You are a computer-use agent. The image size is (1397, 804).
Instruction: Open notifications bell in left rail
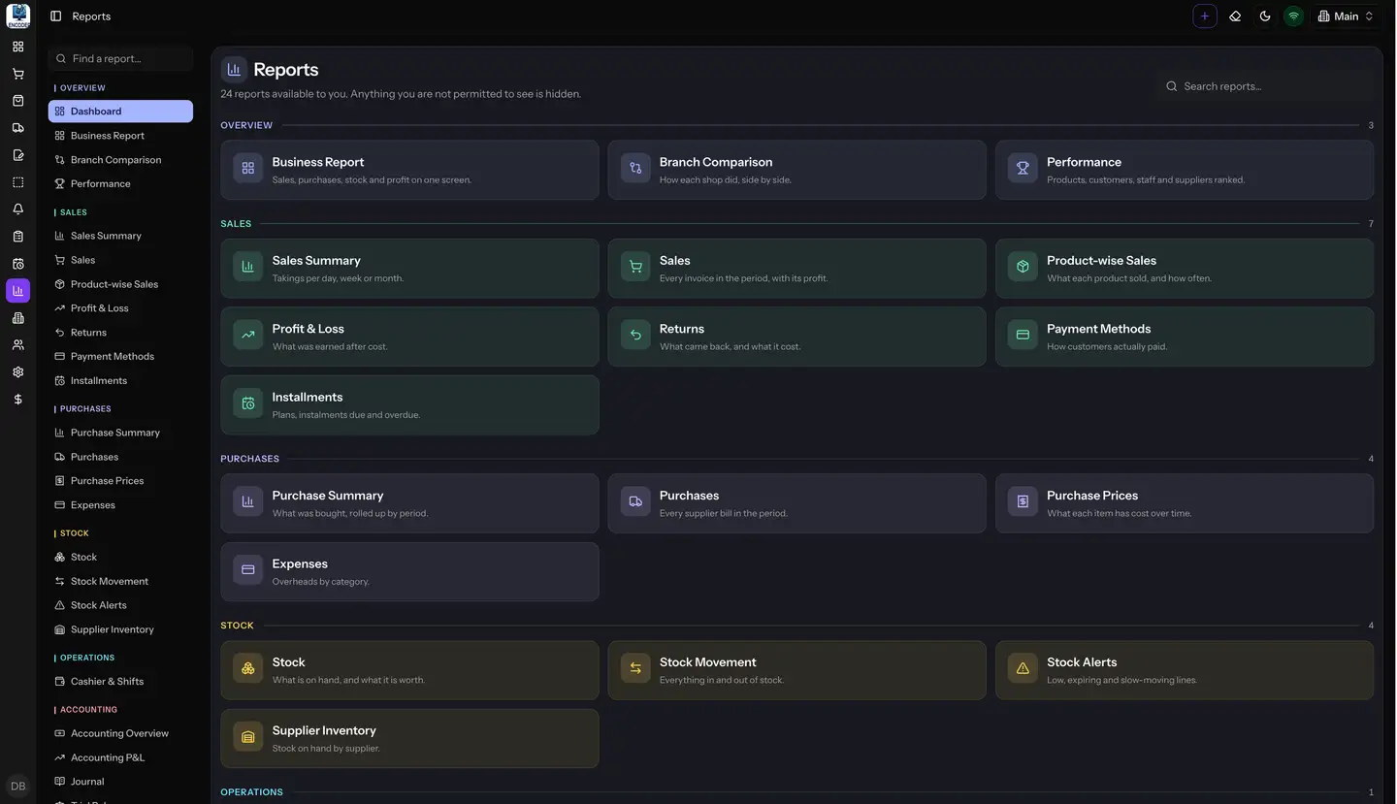click(17, 209)
